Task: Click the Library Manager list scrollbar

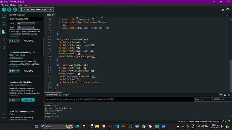Action: click(x=43, y=47)
